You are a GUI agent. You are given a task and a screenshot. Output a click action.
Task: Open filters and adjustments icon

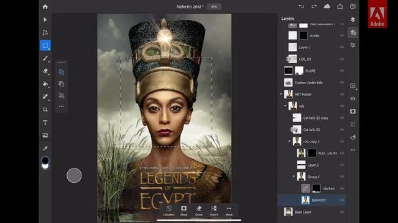353,138
